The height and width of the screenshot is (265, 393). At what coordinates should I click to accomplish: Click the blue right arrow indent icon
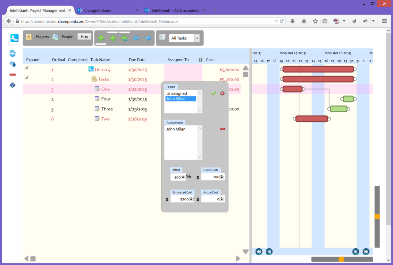tap(148, 38)
